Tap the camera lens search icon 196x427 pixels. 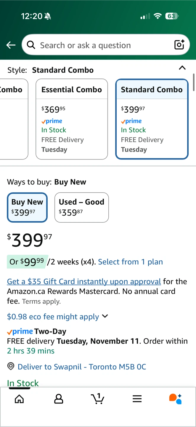pyautogui.click(x=179, y=45)
